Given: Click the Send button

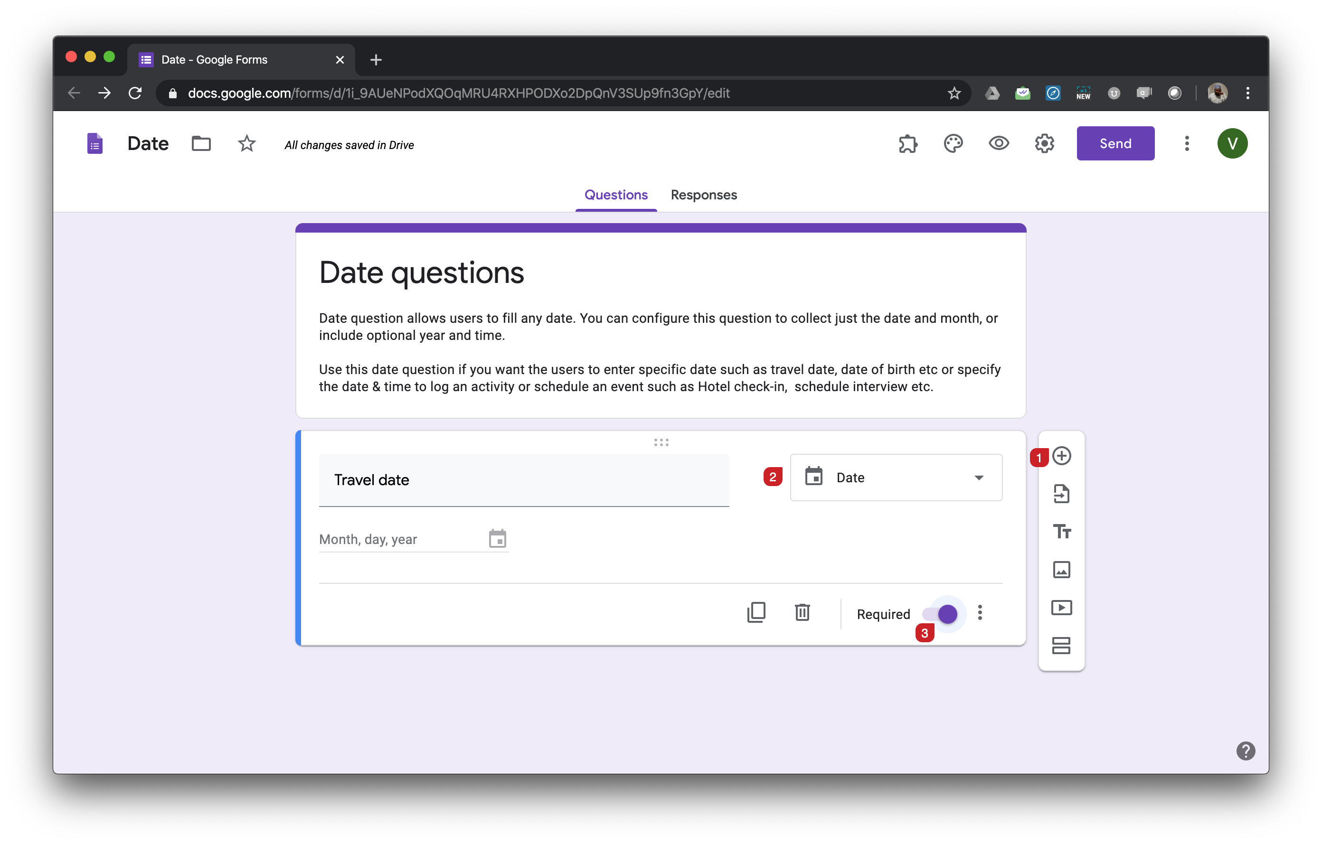Looking at the screenshot, I should [1115, 143].
